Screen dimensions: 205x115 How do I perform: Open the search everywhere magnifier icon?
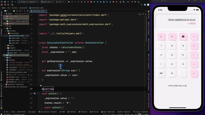click(142, 5)
